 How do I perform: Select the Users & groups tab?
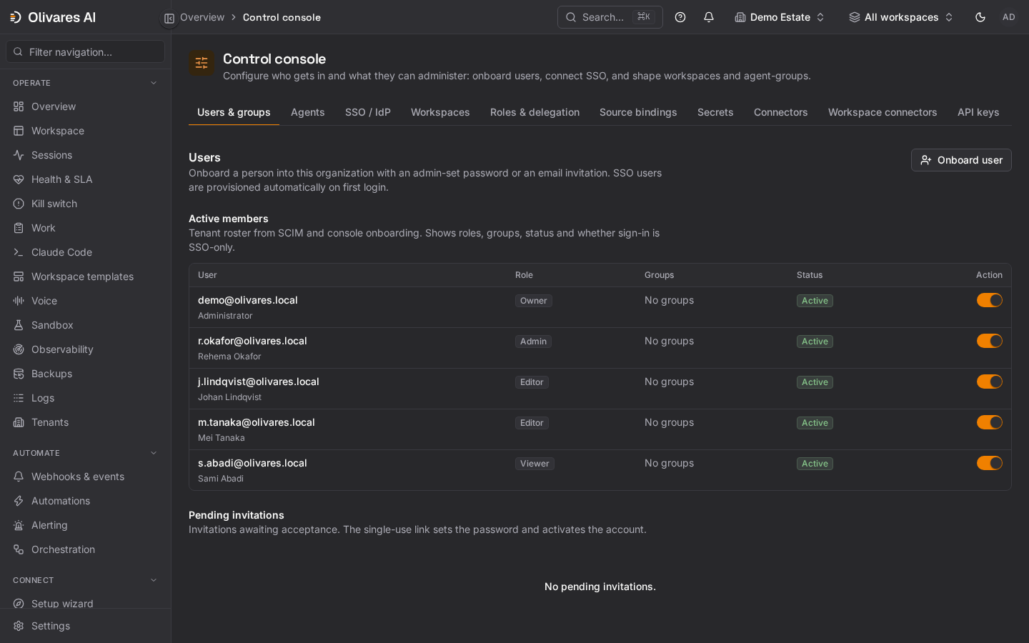tap(234, 112)
